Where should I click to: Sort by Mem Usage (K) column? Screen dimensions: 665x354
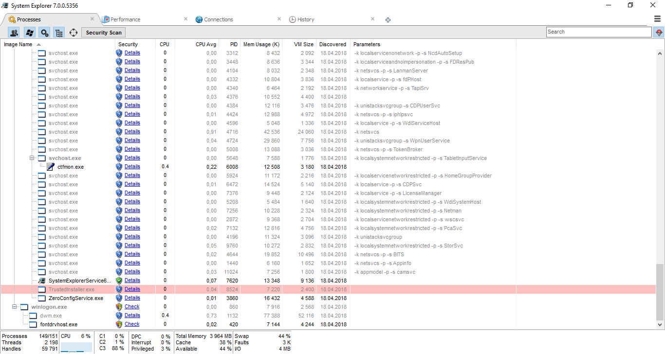point(261,44)
